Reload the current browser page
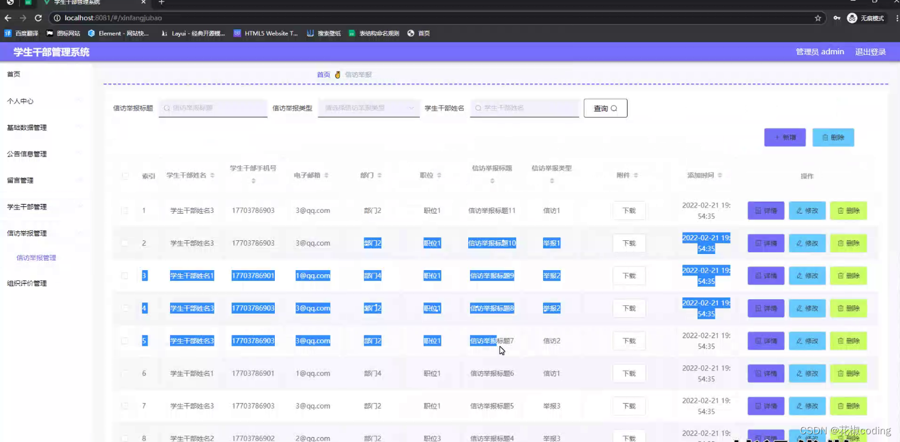 (x=38, y=18)
